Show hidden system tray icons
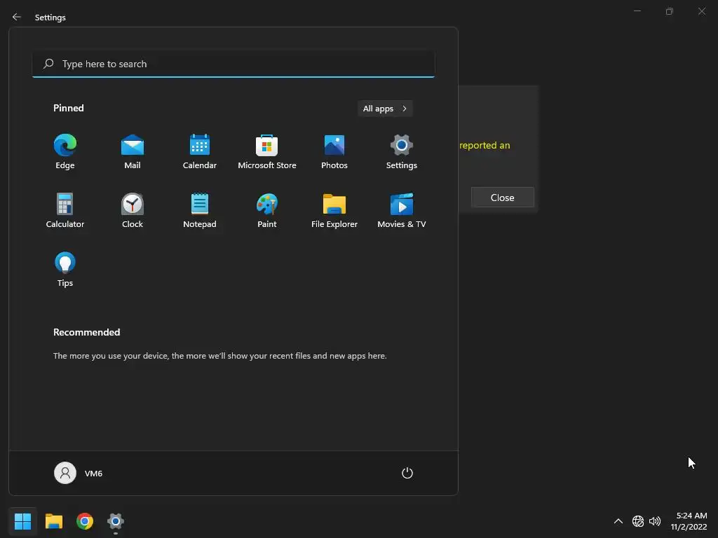718x538 pixels. coord(618,521)
